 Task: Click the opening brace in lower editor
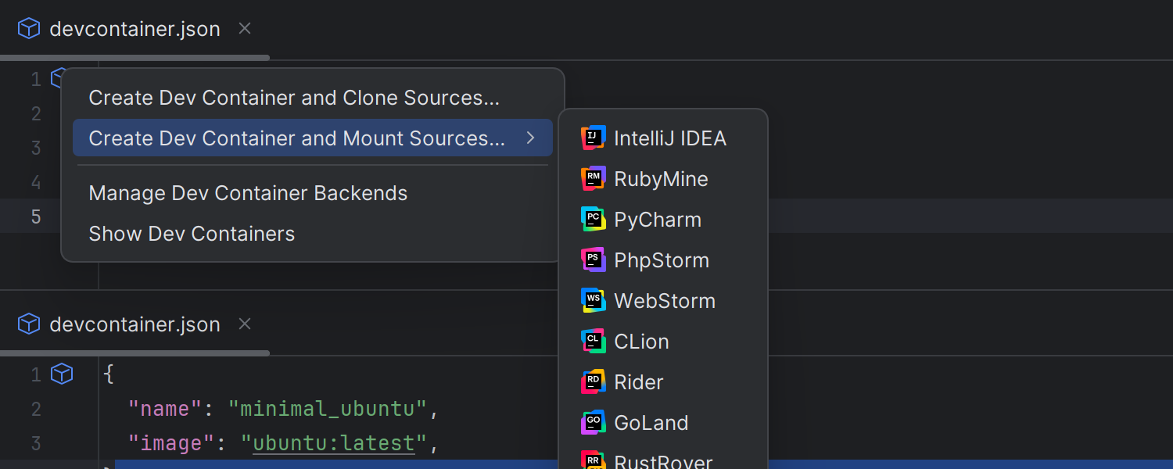(109, 374)
